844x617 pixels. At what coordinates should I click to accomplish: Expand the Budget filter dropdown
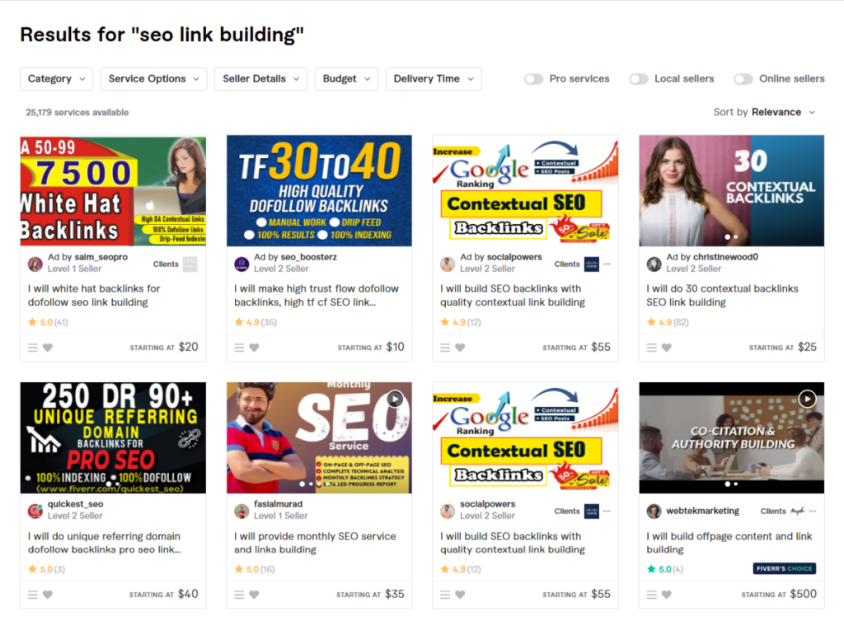pyautogui.click(x=346, y=79)
